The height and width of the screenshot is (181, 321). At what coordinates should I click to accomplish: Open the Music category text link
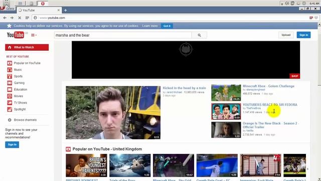(18, 69)
